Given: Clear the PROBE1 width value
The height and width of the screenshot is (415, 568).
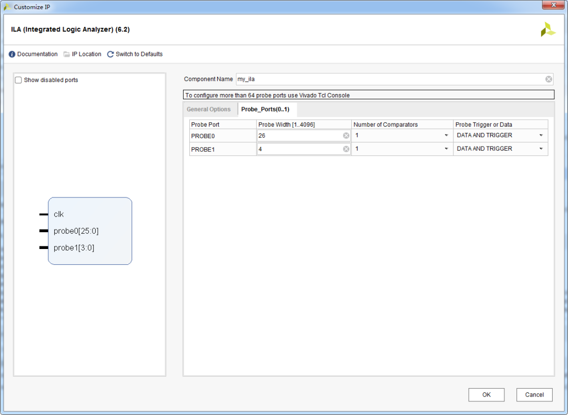Looking at the screenshot, I should pyautogui.click(x=346, y=149).
